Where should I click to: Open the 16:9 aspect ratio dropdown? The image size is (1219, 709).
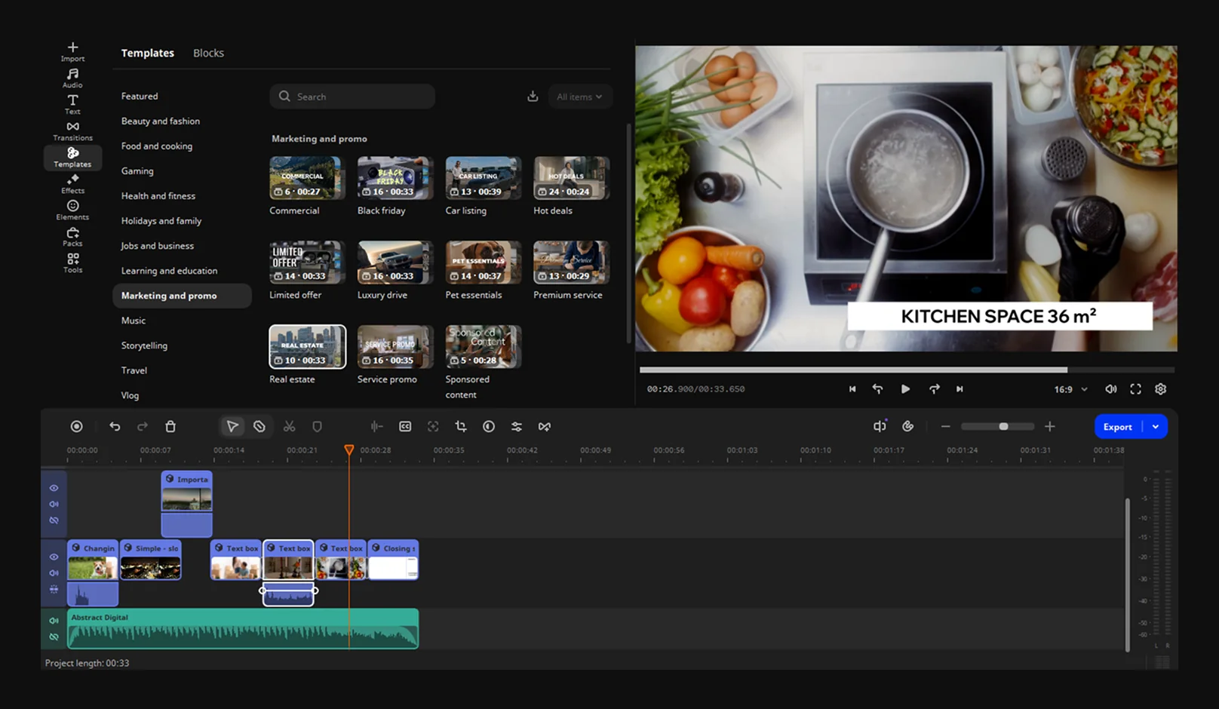click(1070, 389)
